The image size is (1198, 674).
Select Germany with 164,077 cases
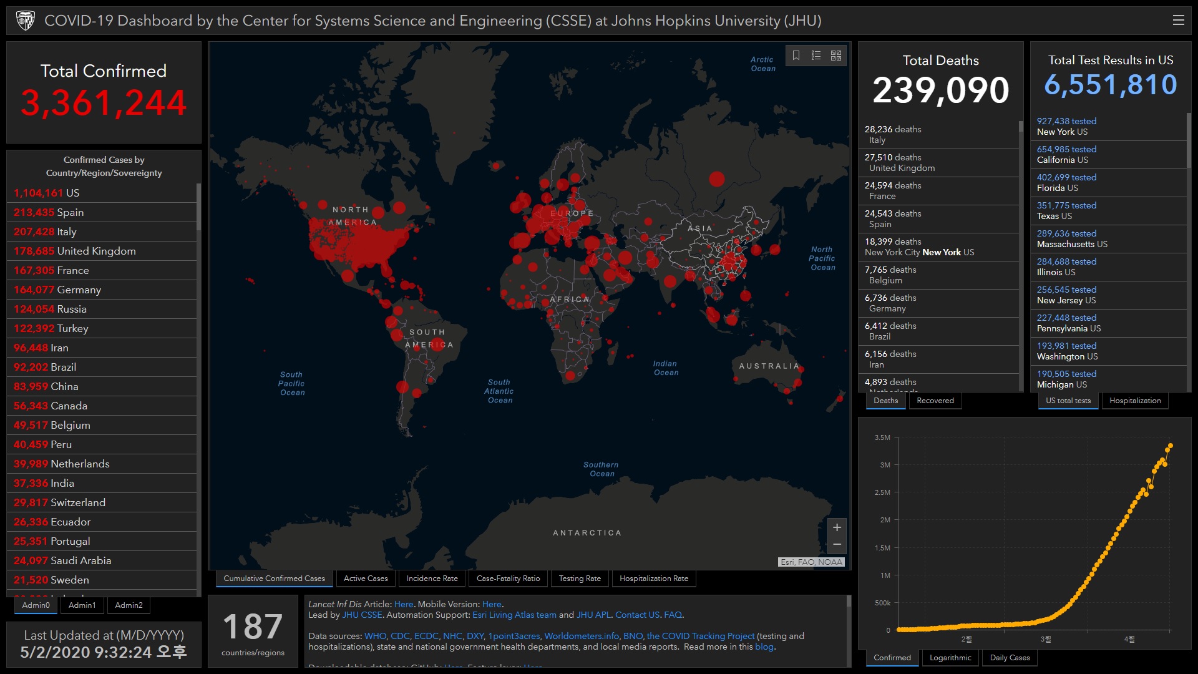102,290
